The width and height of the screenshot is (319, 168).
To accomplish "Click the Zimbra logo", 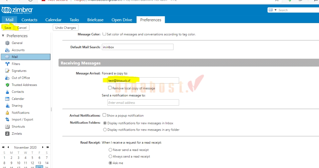I will tap(17, 10).
